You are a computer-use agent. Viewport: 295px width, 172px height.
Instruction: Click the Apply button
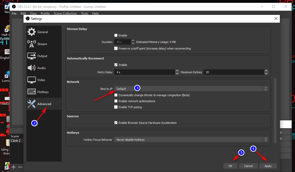pos(268,166)
